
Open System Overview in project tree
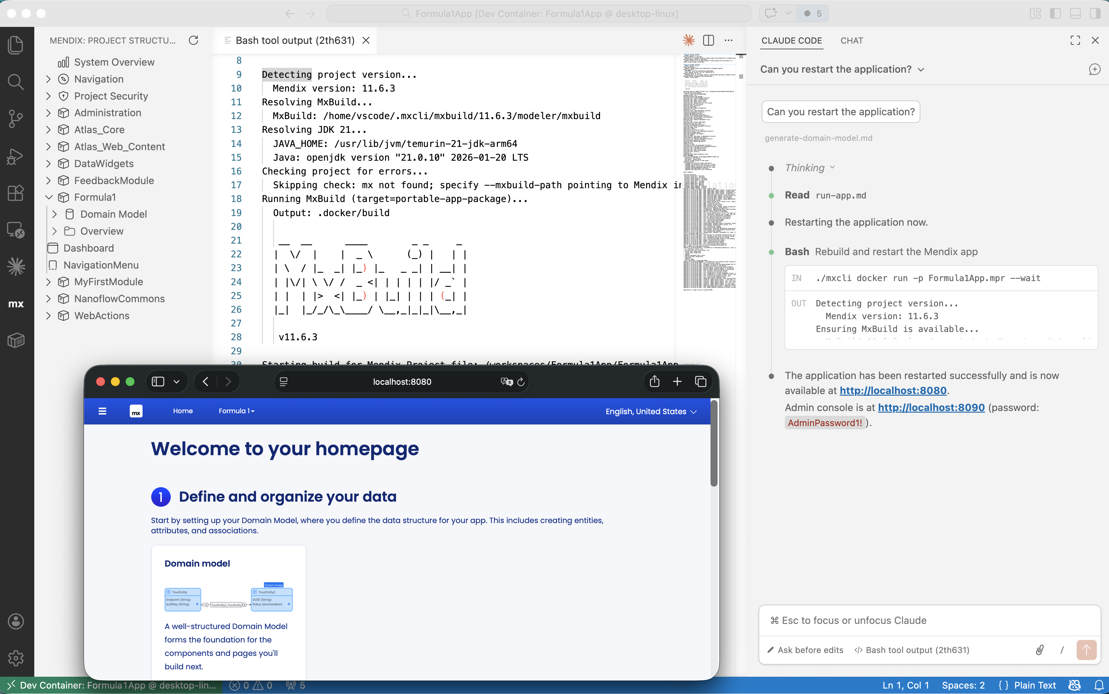point(114,62)
